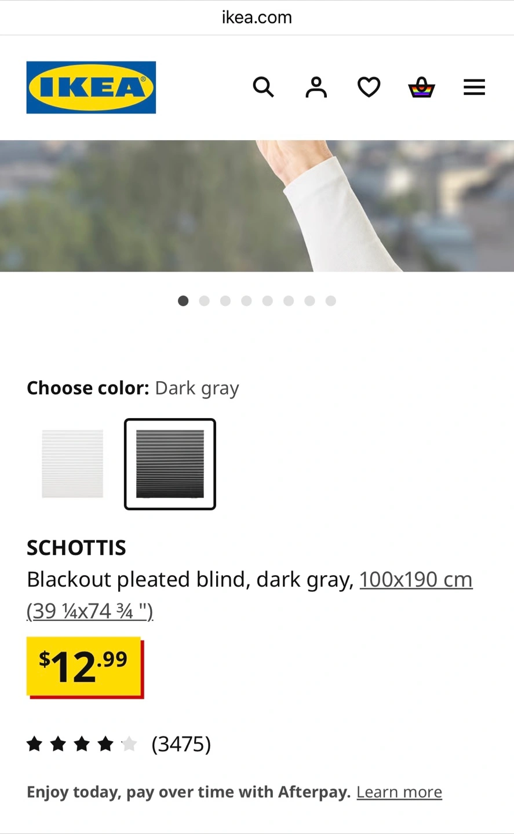Select the first carousel dot
The width and height of the screenshot is (514, 834).
tap(183, 301)
